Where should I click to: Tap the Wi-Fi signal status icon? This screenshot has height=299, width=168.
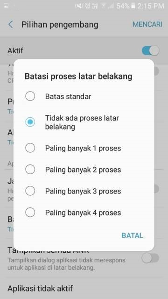(104, 6)
